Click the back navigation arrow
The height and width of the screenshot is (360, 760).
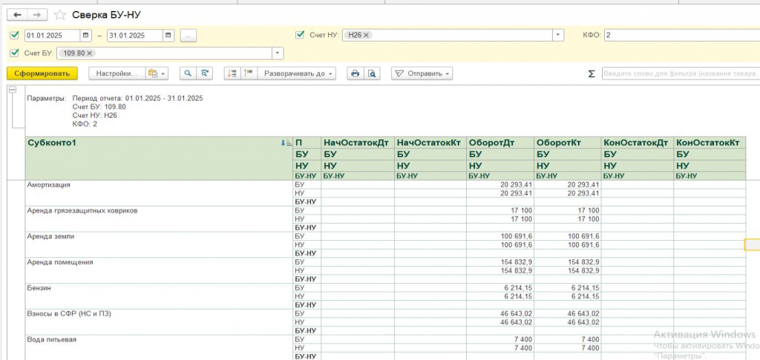tap(18, 15)
